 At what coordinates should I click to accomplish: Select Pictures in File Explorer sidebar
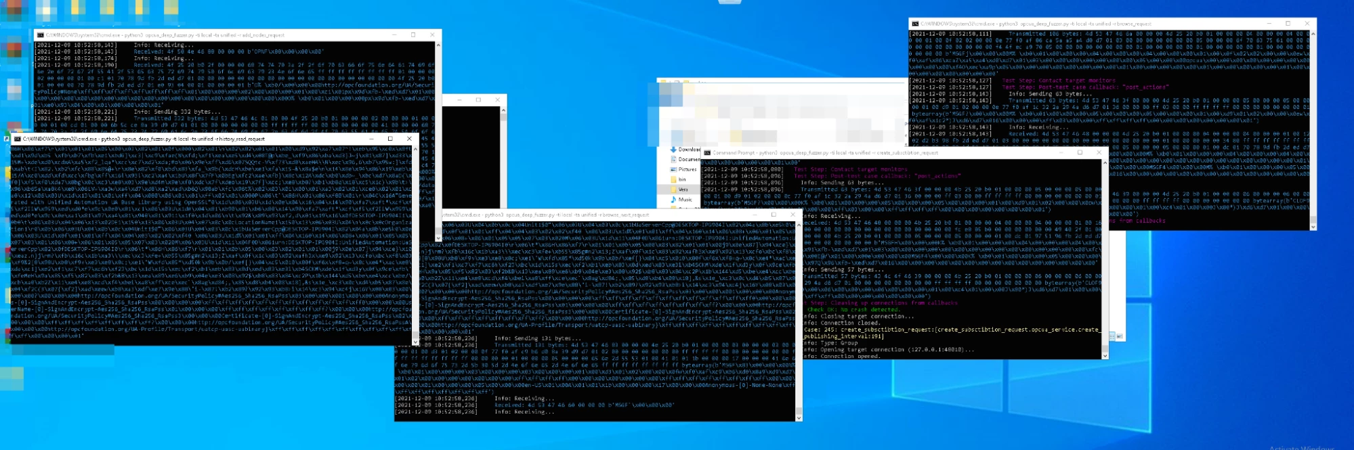click(x=683, y=170)
